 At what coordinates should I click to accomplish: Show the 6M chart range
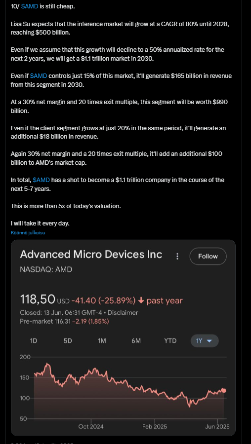(x=136, y=340)
